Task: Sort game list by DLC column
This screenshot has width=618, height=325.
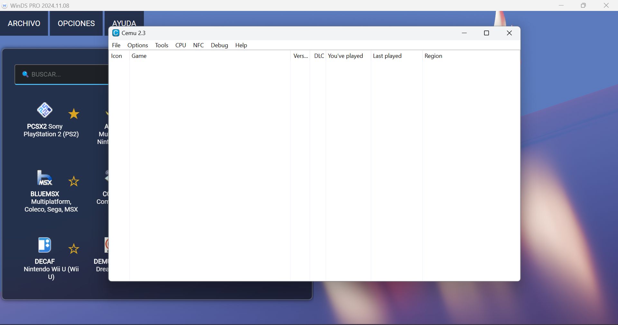Action: click(x=318, y=56)
